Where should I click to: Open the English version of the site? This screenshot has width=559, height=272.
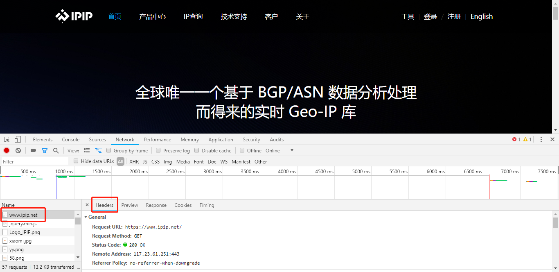481,16
